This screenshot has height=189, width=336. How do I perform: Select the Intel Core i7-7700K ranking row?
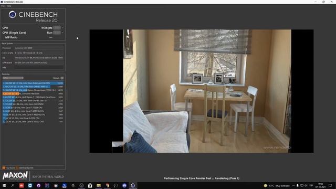coord(33,108)
